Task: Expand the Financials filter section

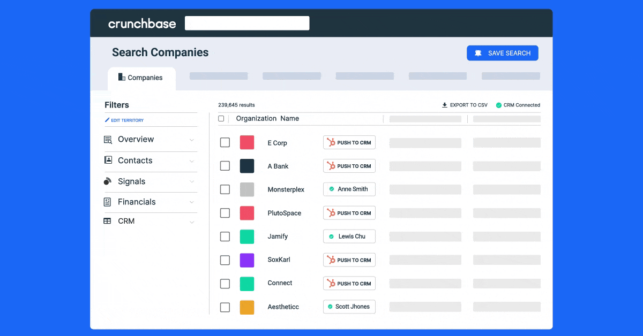Action: coord(192,202)
